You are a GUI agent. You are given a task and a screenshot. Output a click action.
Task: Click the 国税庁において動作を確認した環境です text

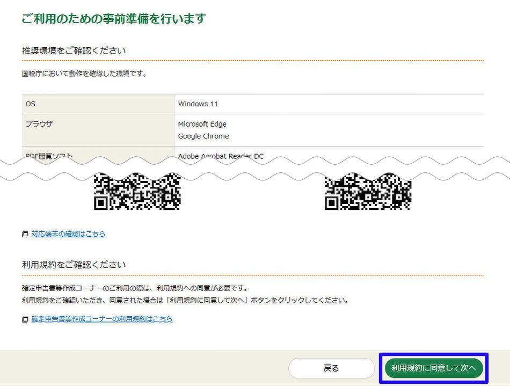tap(84, 74)
